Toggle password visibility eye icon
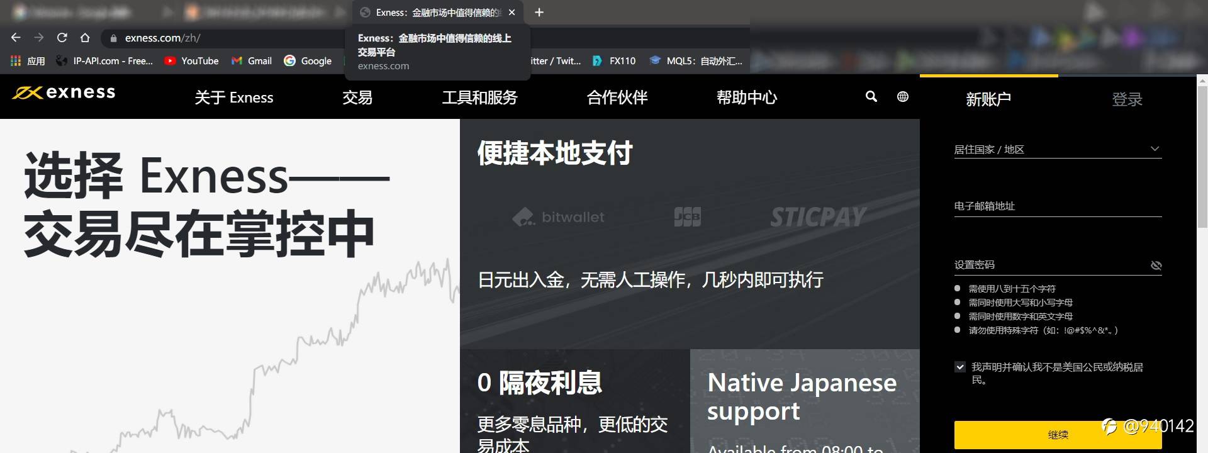This screenshot has width=1208, height=453. [x=1156, y=266]
